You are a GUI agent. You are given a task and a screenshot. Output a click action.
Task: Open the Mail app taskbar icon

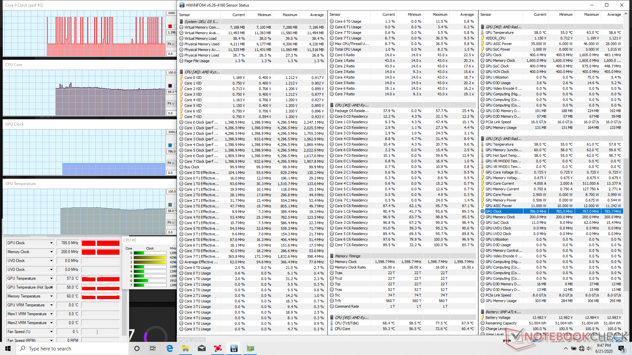(201, 348)
